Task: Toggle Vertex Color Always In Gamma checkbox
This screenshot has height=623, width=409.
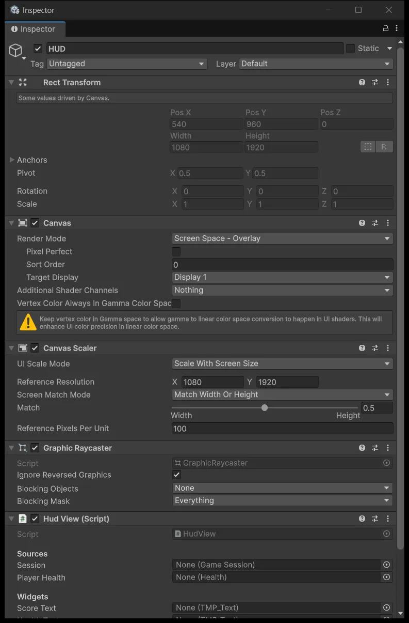Action: pyautogui.click(x=176, y=303)
